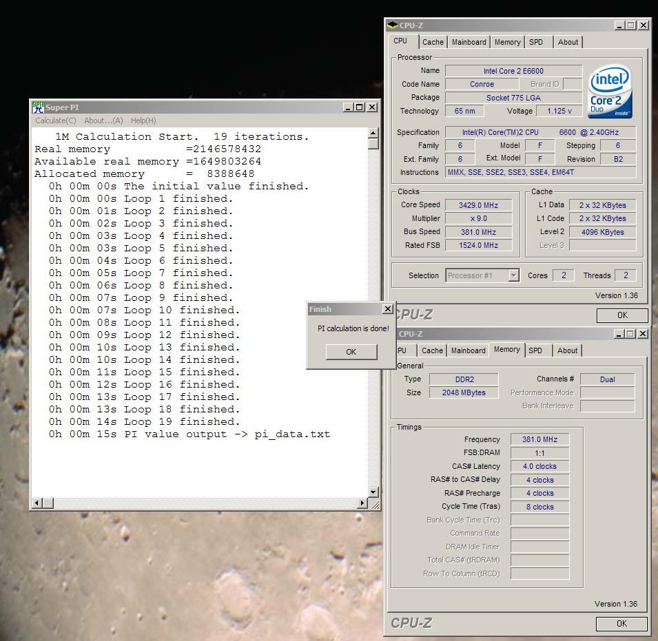Click the '1524.0 MHz' rated FSB value
Image resolution: width=658 pixels, height=641 pixels.
pyautogui.click(x=478, y=245)
